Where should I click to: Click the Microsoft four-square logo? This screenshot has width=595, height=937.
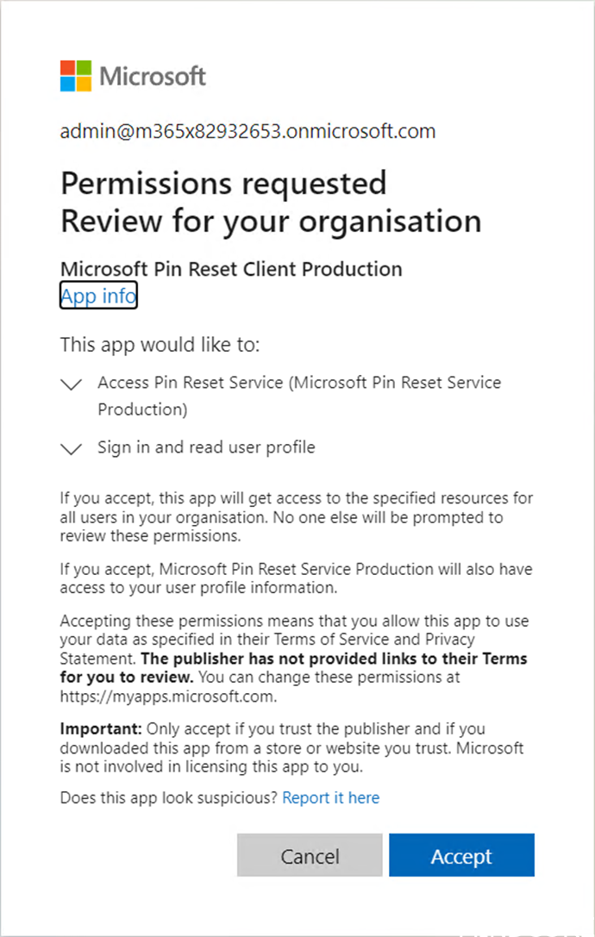pos(76,76)
